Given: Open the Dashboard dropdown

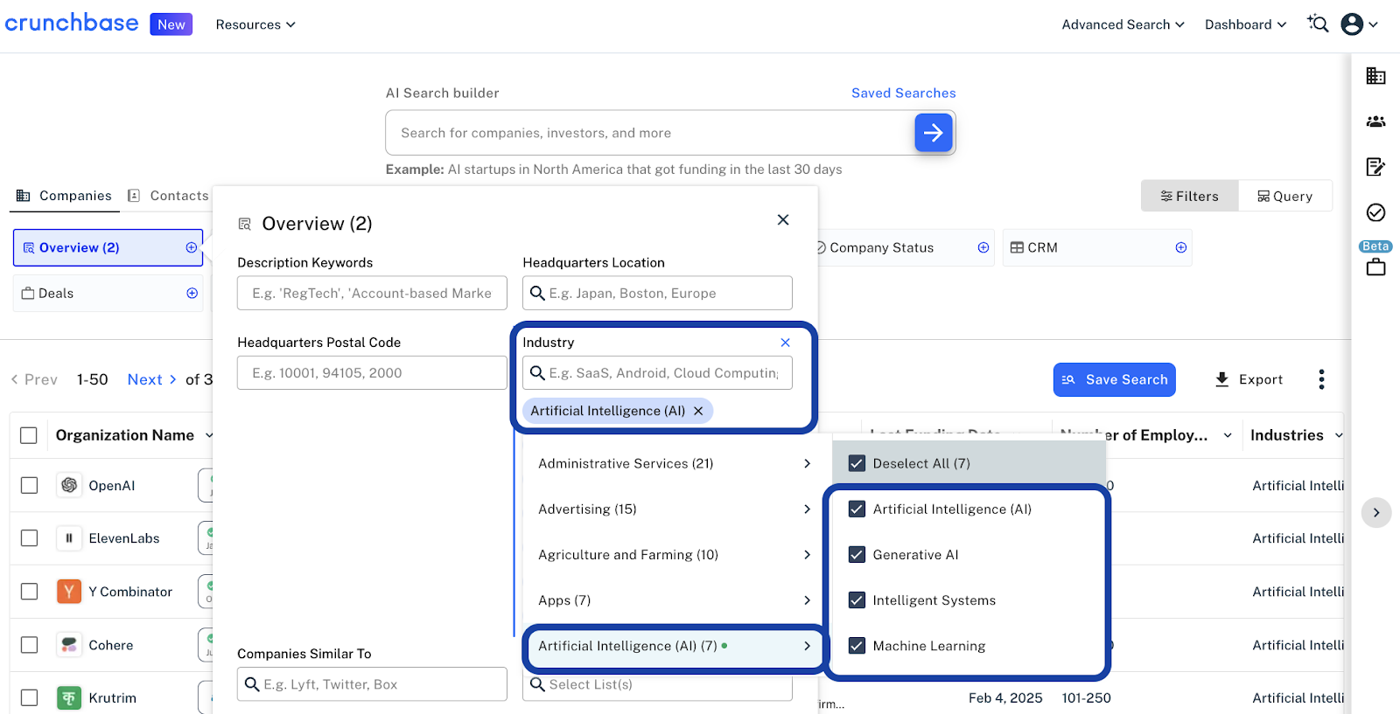Looking at the screenshot, I should (x=1246, y=24).
